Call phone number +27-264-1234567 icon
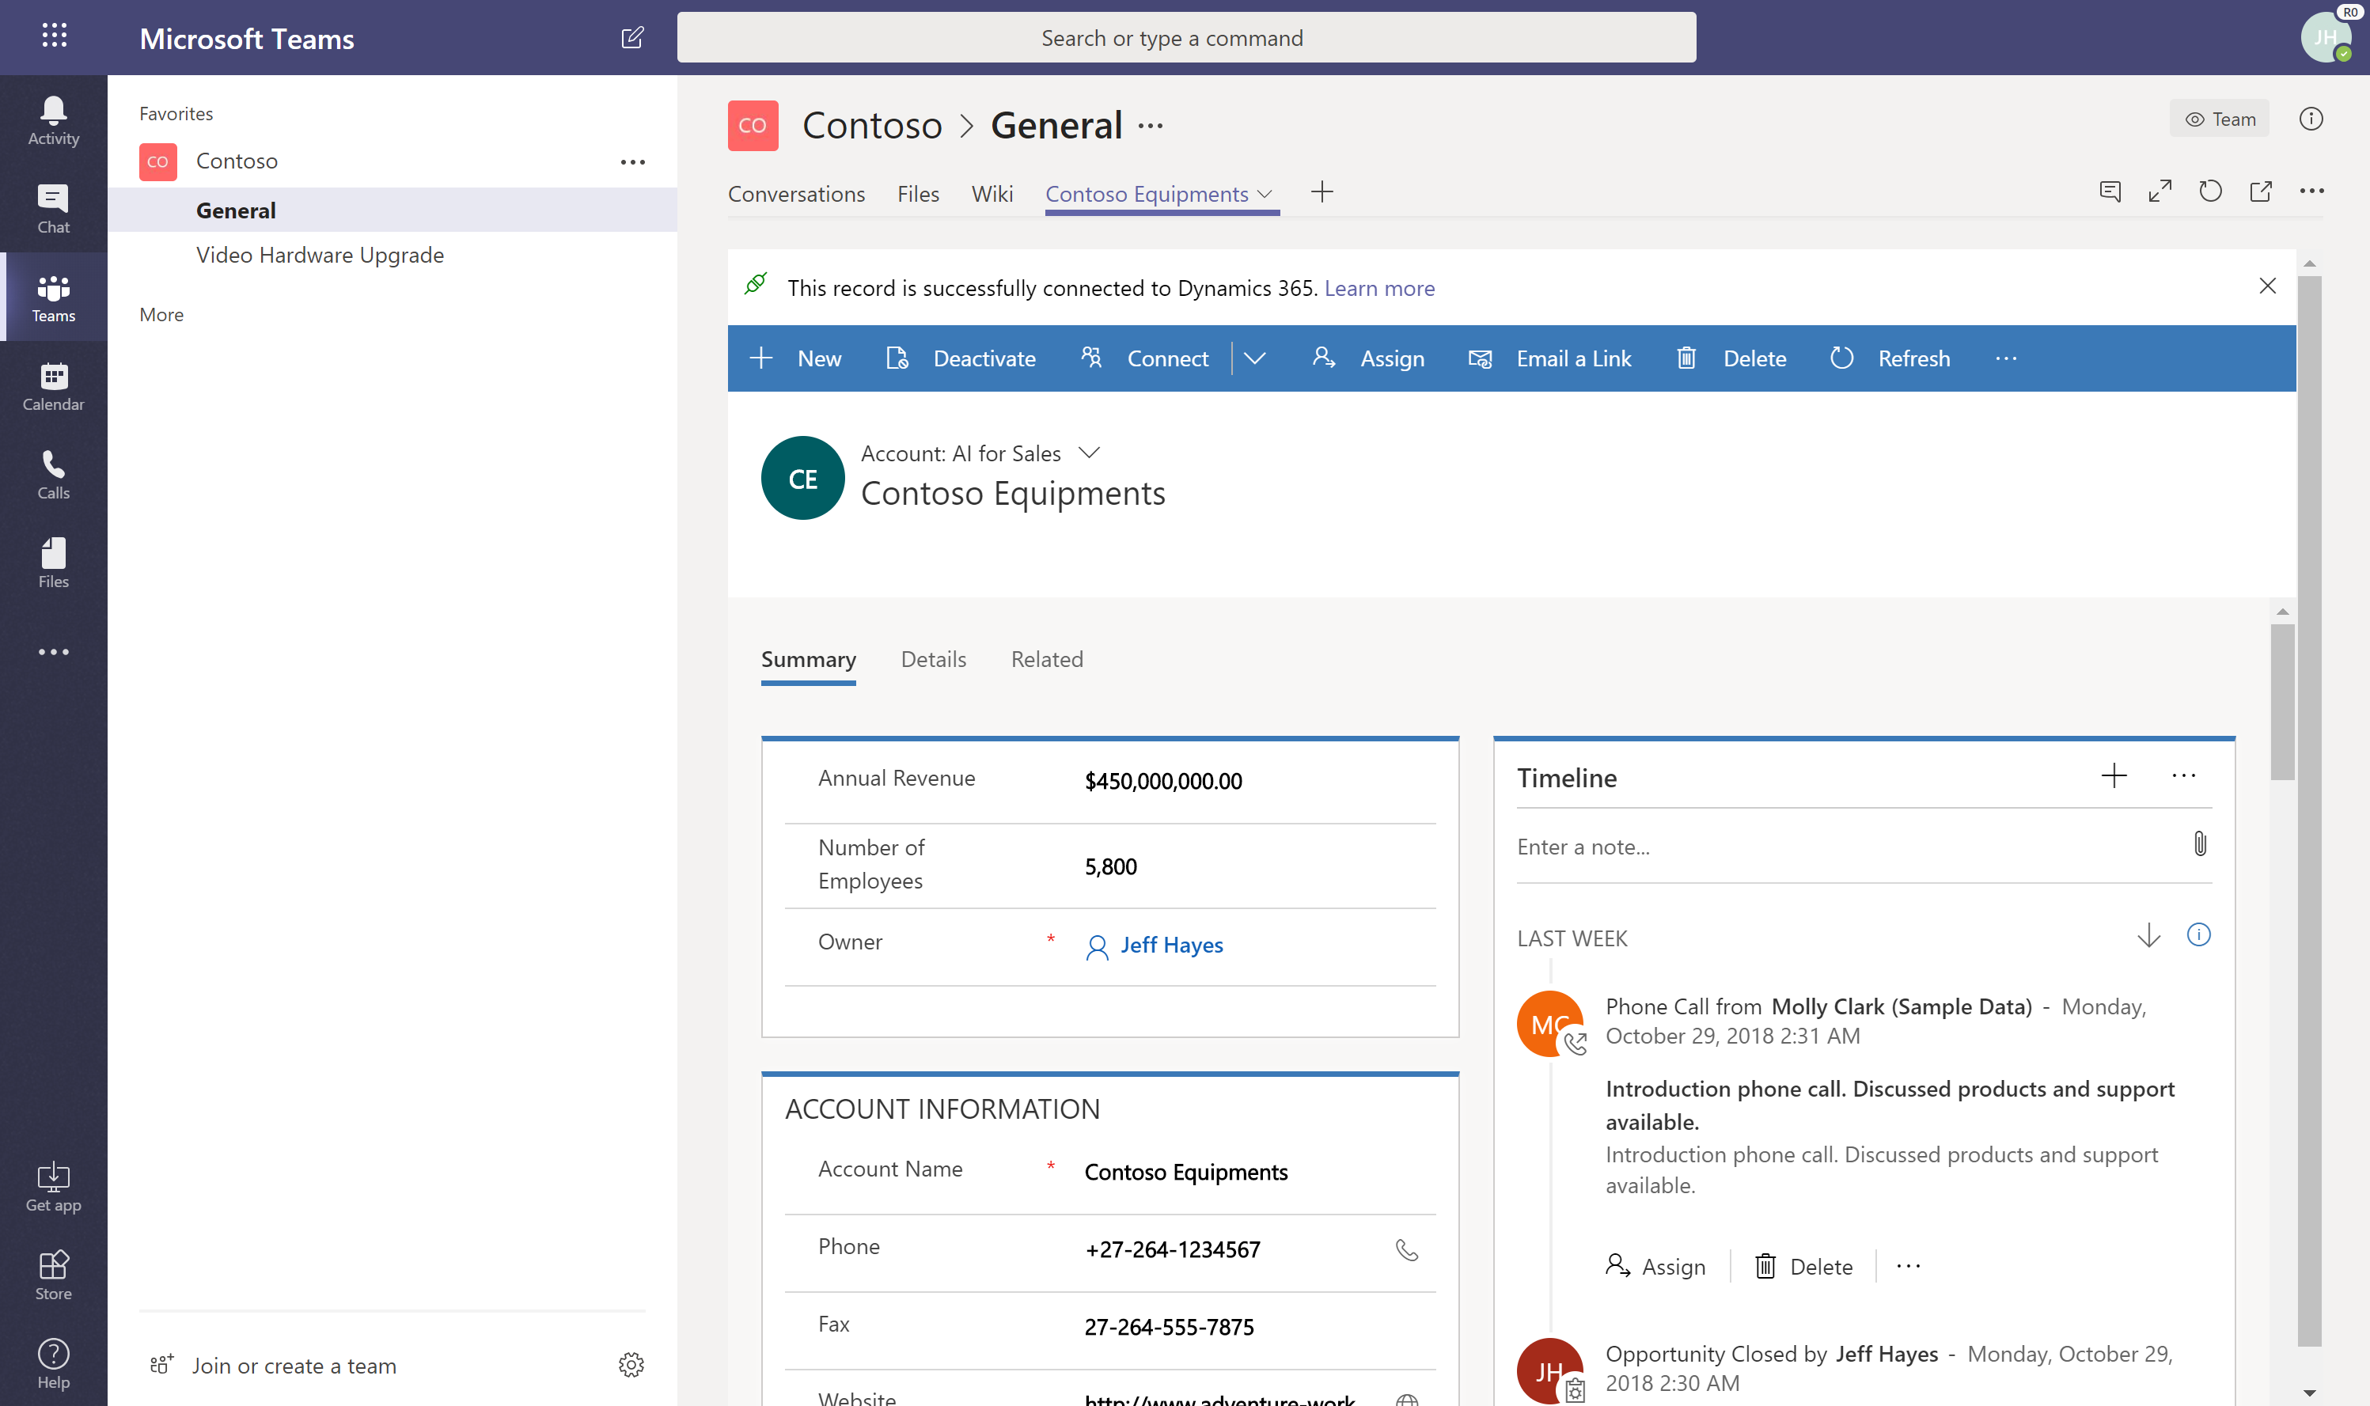Screen dimensions: 2370x1406 click(x=1407, y=1249)
